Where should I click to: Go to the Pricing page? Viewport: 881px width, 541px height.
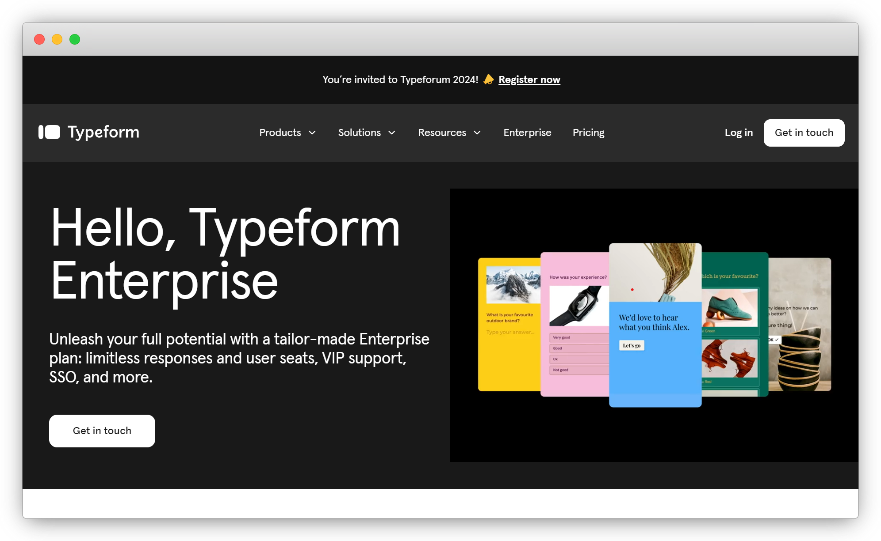[x=588, y=132]
